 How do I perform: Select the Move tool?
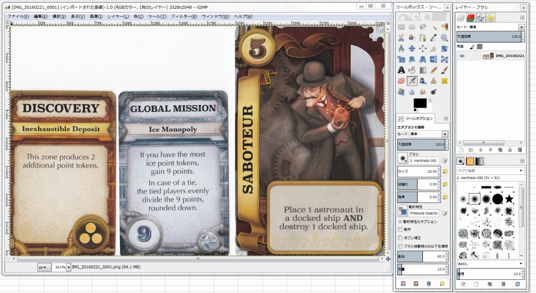point(412,49)
